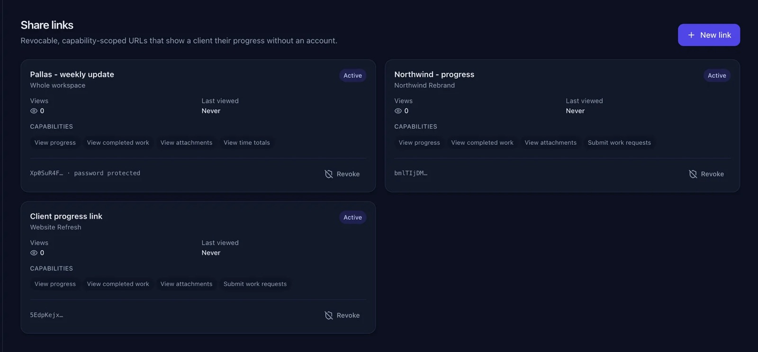758x352 pixels.
Task: Click the revoke shield icon on Pallas card
Action: [329, 174]
